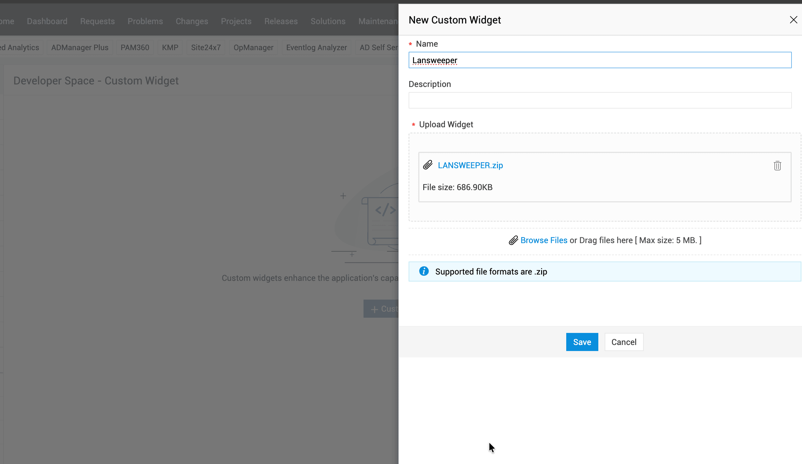Image resolution: width=802 pixels, height=464 pixels.
Task: Go to the Requests tab
Action: pos(97,21)
